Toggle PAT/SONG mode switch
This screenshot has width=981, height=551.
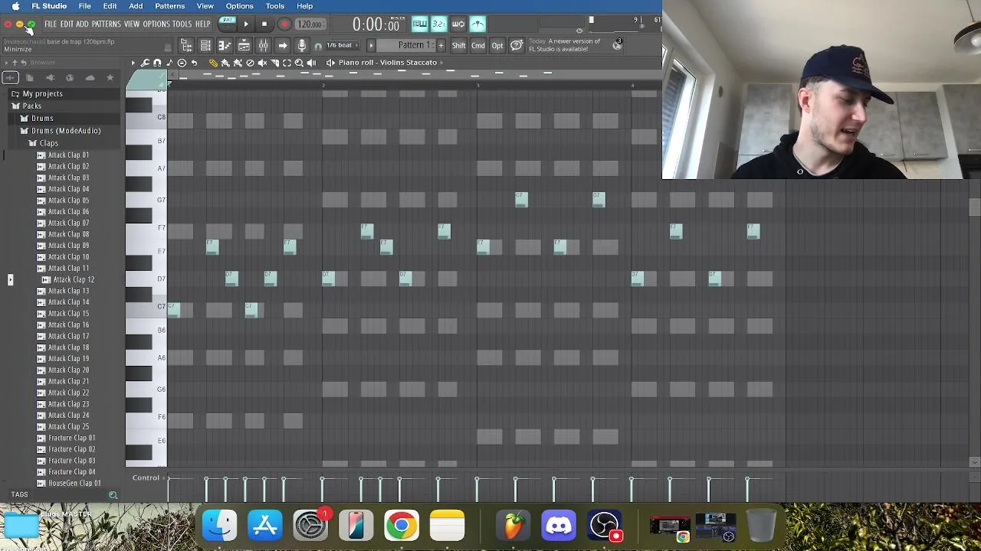(228, 24)
